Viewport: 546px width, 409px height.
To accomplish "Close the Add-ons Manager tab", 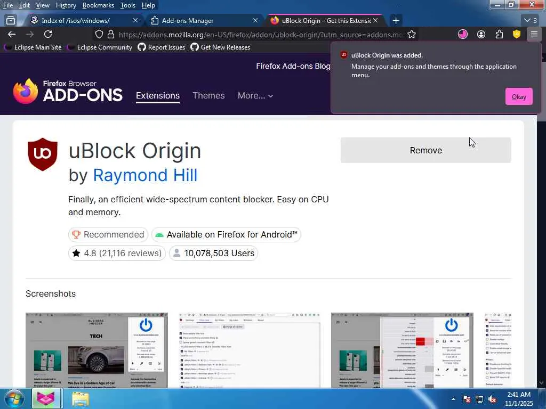I will 255,21.
